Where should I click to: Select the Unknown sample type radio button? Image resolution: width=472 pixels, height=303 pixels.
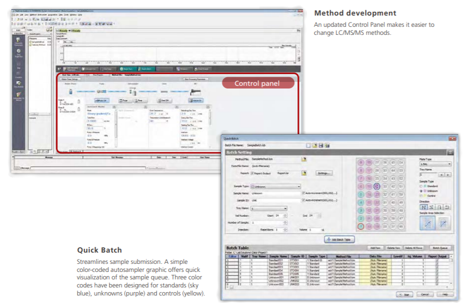[x=421, y=191]
